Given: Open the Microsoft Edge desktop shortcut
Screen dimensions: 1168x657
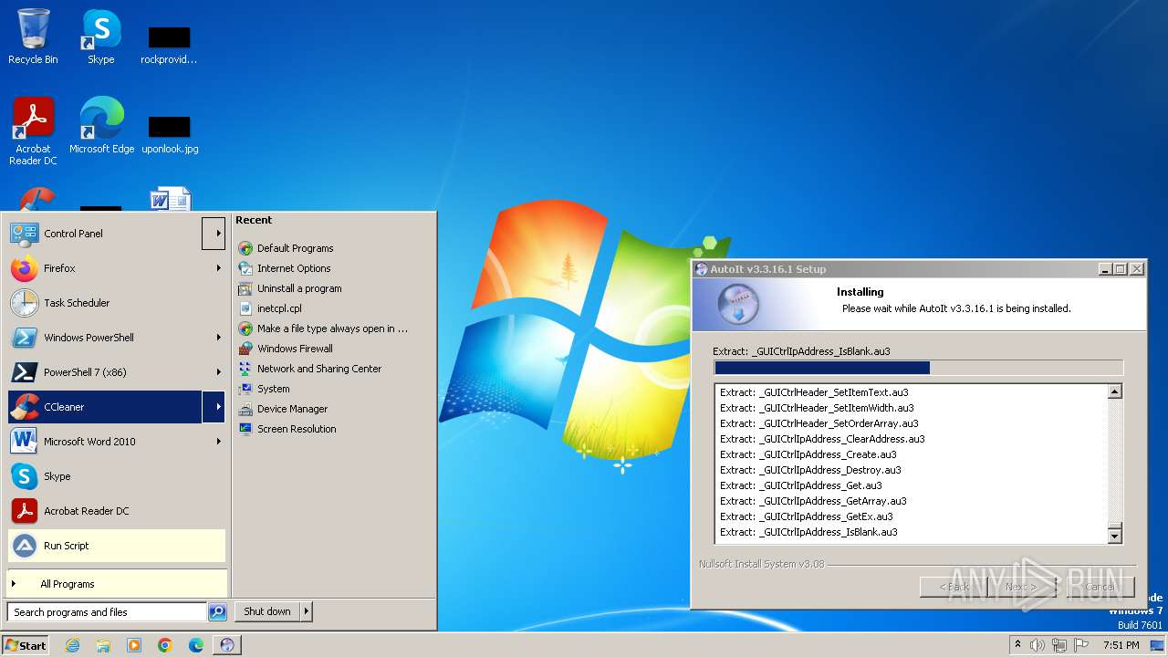Looking at the screenshot, I should coord(101,125).
